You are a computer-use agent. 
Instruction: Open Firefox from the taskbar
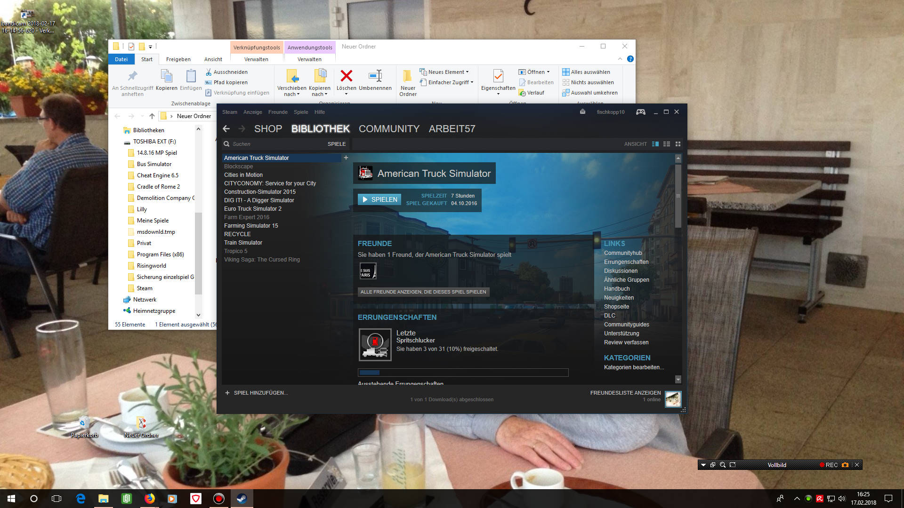click(150, 499)
